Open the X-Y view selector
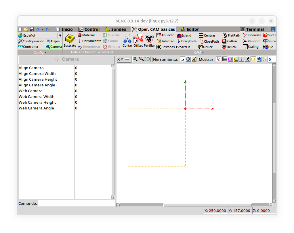The width and height of the screenshot is (294, 233). (x=124, y=59)
